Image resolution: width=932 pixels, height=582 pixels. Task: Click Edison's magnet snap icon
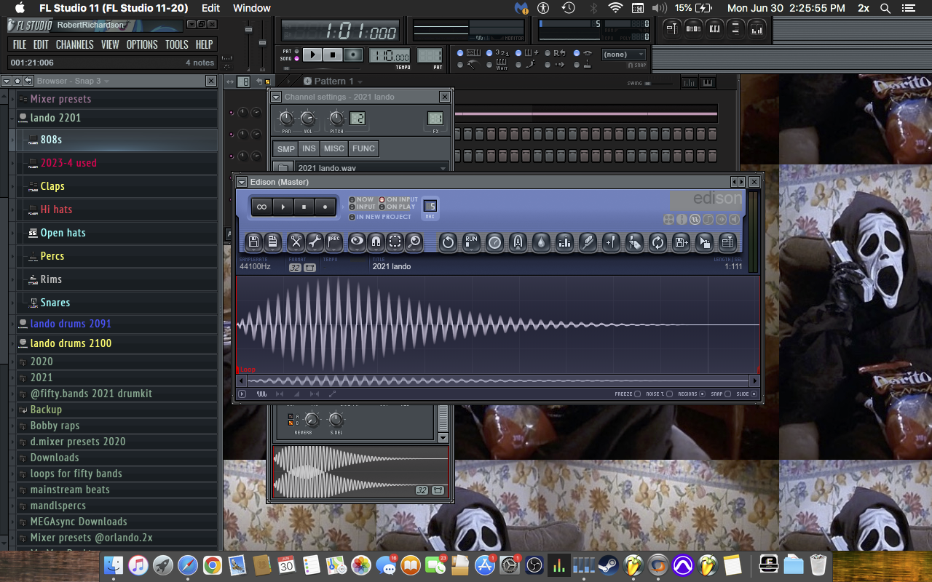(x=376, y=242)
